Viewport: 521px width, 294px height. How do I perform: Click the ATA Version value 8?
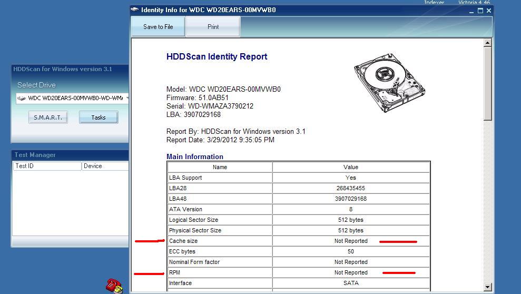[x=351, y=209]
